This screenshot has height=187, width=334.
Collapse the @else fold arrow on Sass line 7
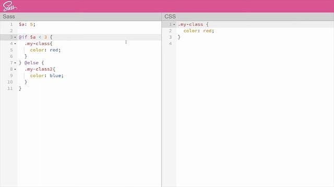[x=15, y=63]
